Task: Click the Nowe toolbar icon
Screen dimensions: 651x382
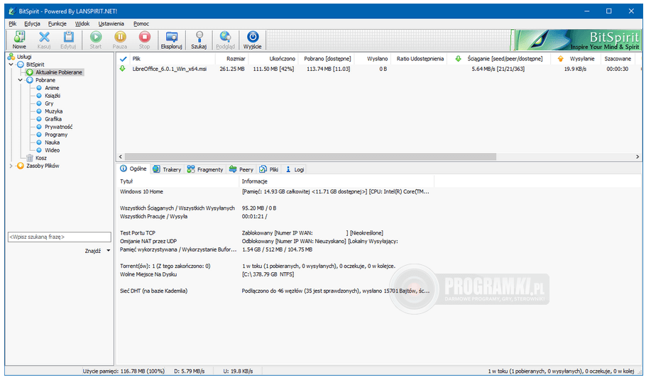Action: click(19, 40)
